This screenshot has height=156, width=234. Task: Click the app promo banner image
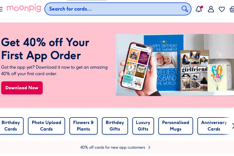(x=175, y=65)
